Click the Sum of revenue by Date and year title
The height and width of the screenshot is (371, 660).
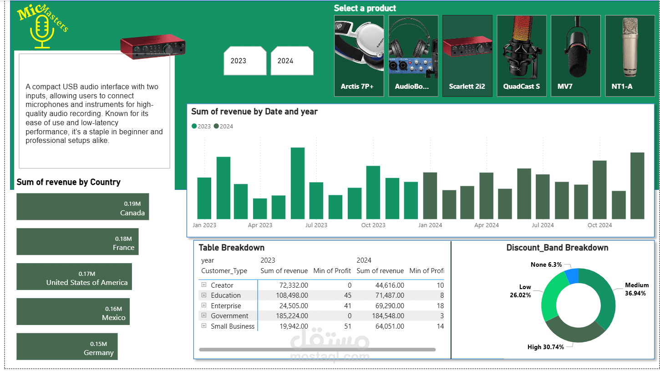click(x=254, y=112)
